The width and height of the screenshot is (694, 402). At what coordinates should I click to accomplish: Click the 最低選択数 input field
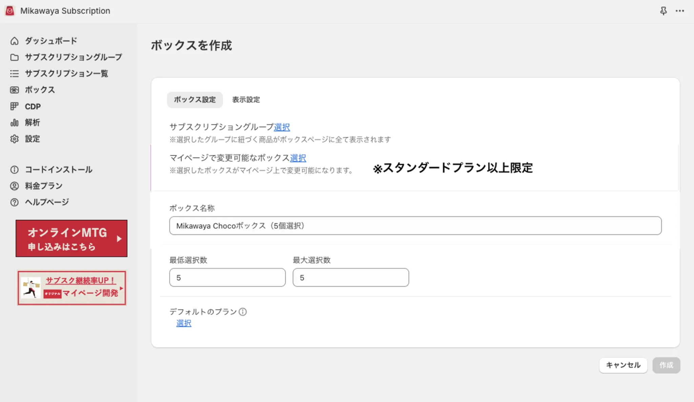point(227,278)
